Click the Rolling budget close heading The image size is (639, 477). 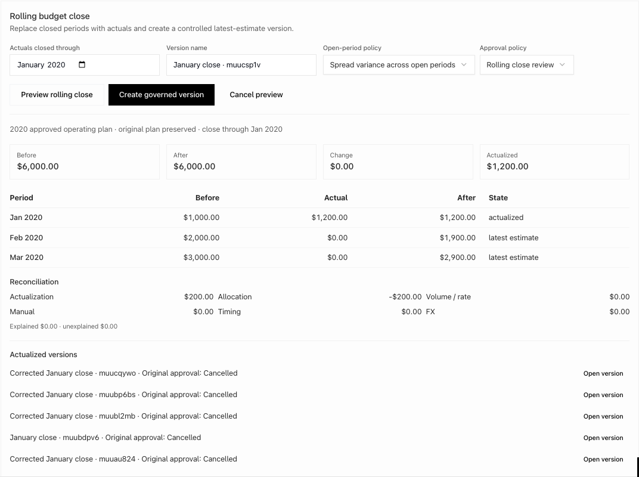tap(49, 16)
